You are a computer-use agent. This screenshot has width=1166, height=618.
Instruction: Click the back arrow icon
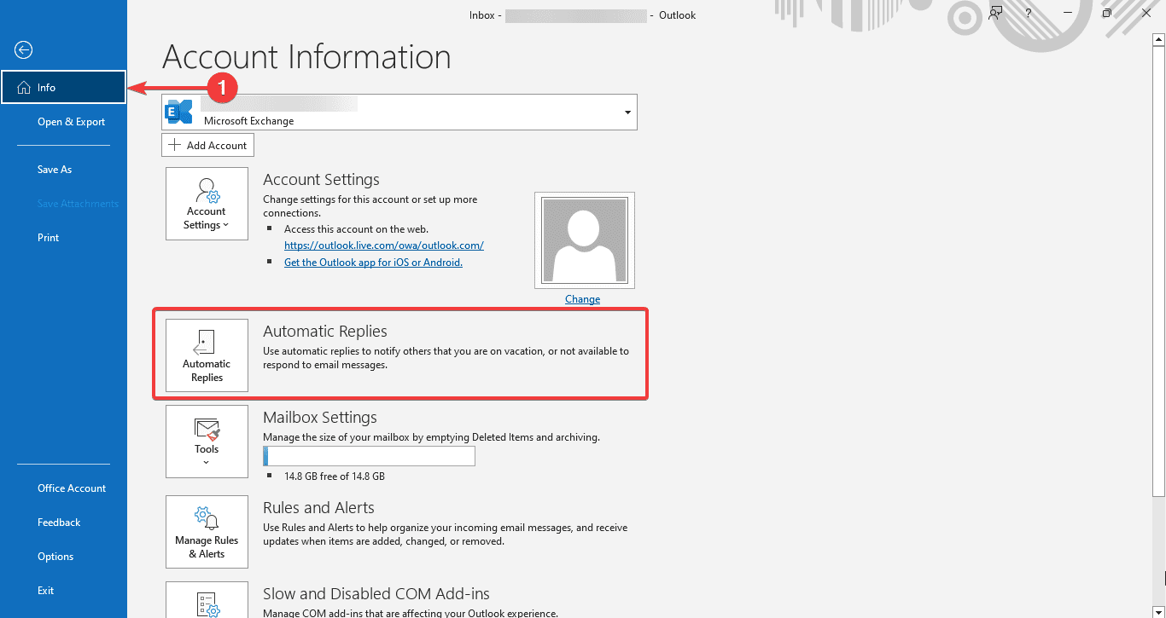coord(24,50)
